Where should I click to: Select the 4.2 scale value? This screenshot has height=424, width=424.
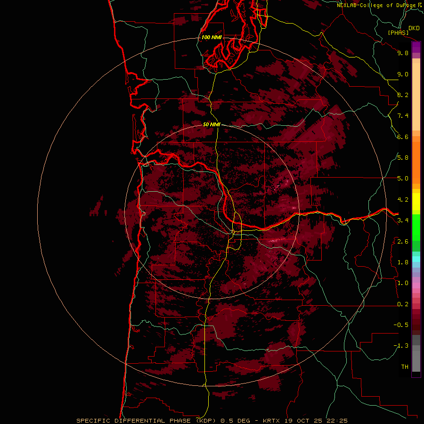pyautogui.click(x=403, y=200)
